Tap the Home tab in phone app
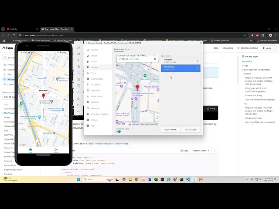 tap(31, 151)
